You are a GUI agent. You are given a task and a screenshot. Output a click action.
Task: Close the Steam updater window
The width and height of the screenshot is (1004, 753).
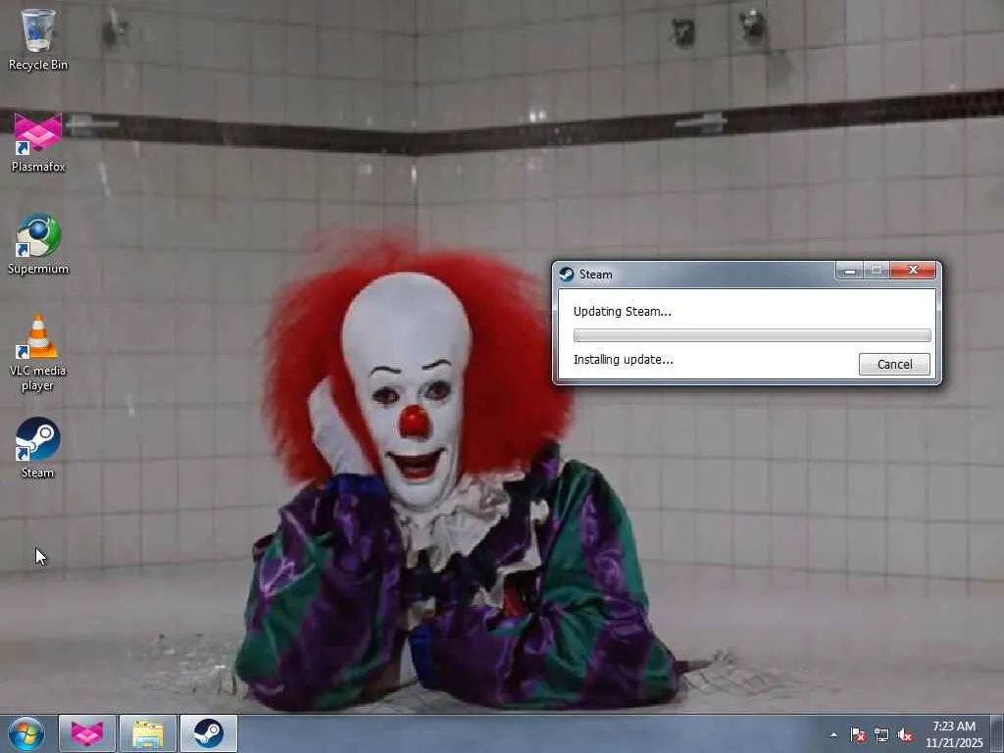pyautogui.click(x=913, y=271)
